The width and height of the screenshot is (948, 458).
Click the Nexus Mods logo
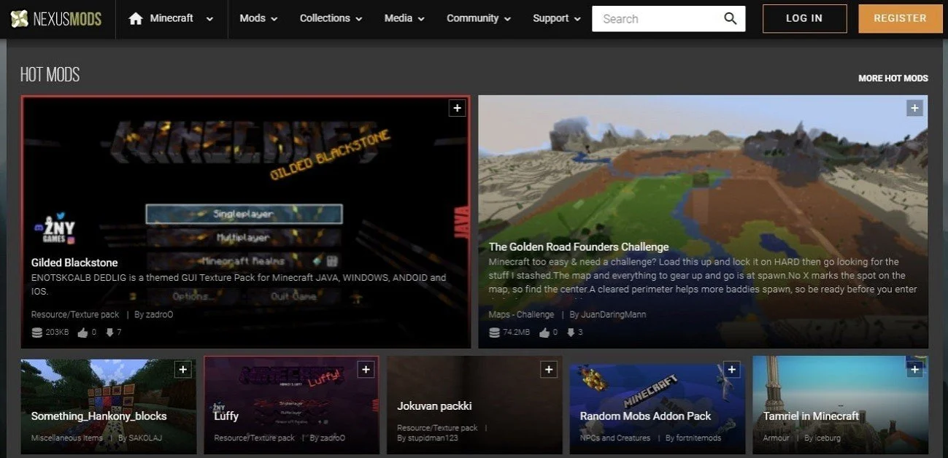tap(55, 19)
